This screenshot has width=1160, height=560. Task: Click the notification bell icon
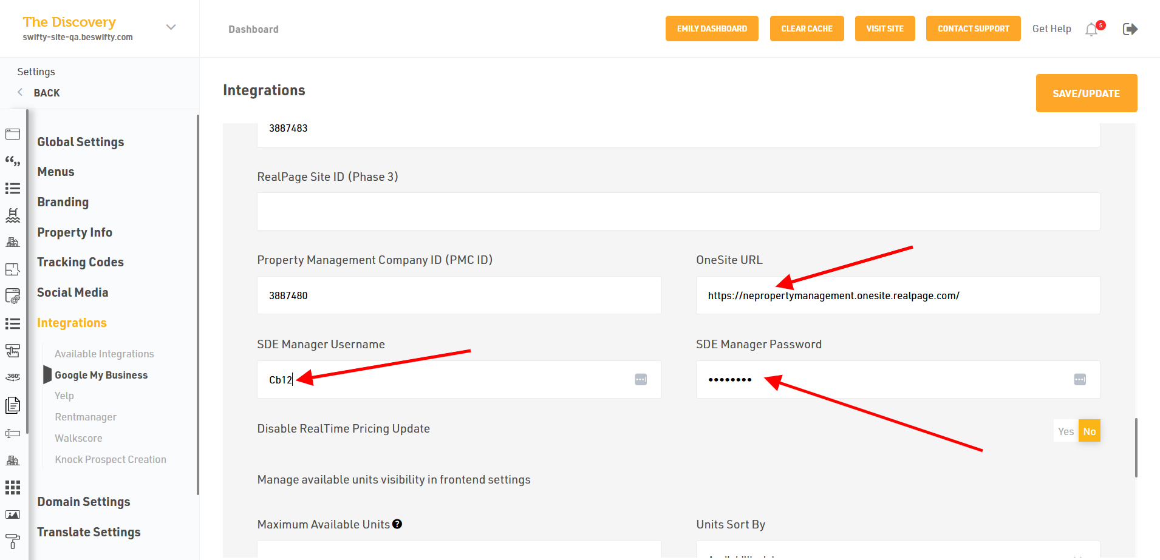point(1091,29)
